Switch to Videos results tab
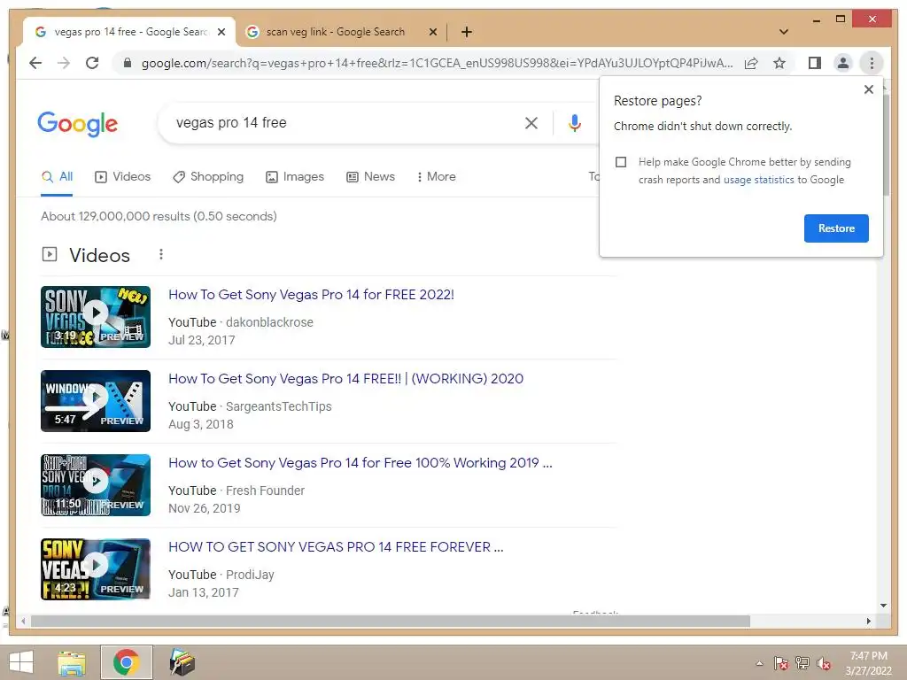The height and width of the screenshot is (680, 907). pos(122,177)
